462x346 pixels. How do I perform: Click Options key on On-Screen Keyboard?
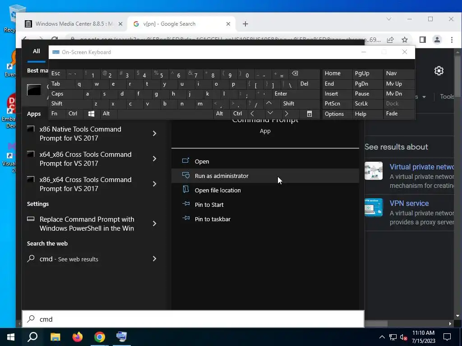[337, 114]
